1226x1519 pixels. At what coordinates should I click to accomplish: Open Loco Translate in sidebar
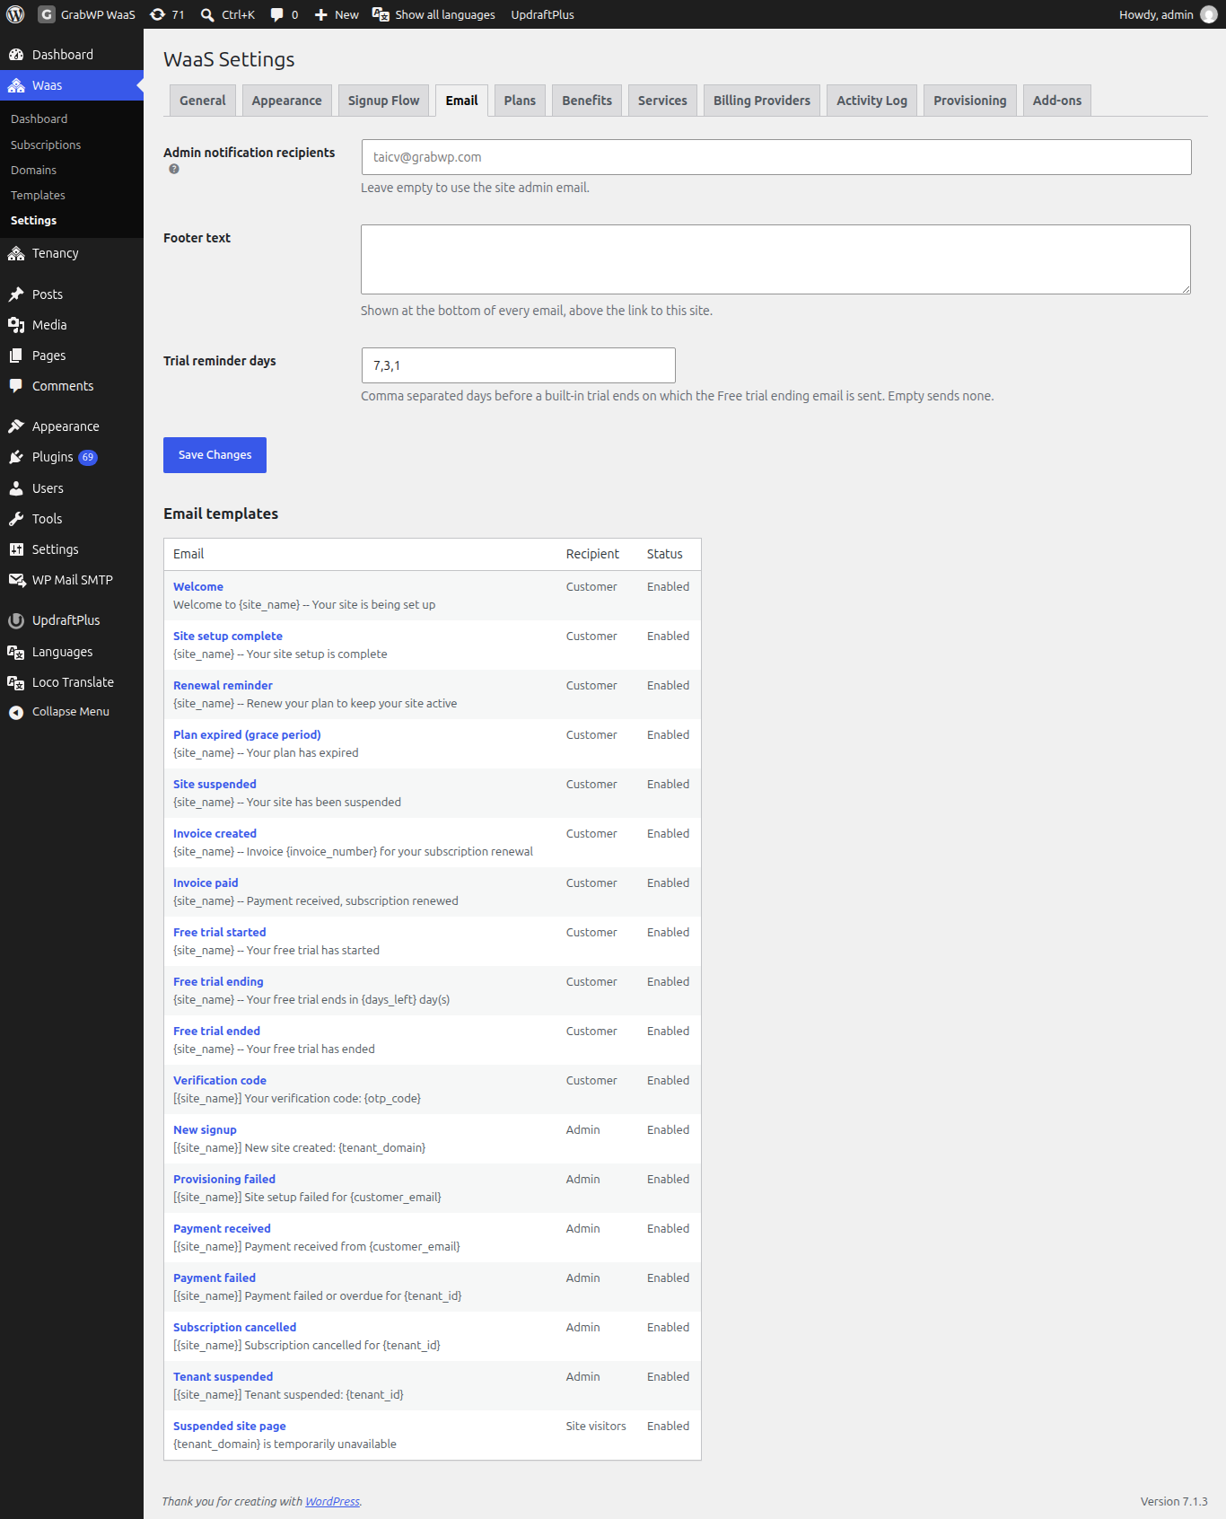tap(72, 682)
